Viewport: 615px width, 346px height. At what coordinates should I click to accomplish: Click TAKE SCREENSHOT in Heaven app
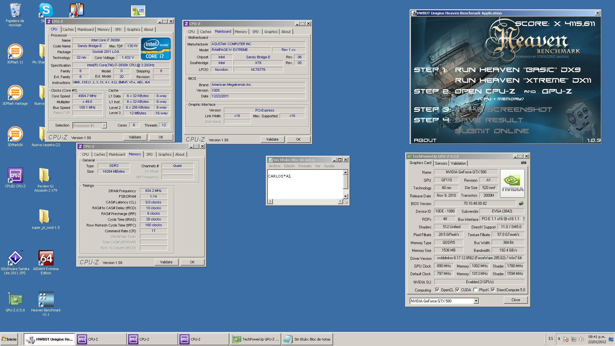tap(503, 110)
